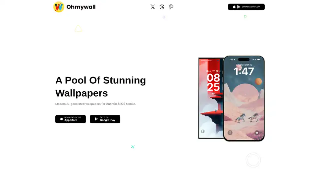Click the flashlight icon on iPhone mockup
The image size is (318, 178).
[230, 133]
